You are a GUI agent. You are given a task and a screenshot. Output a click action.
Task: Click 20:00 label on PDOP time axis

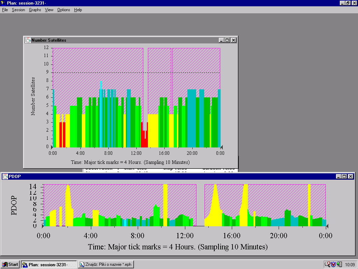[x=279, y=236]
